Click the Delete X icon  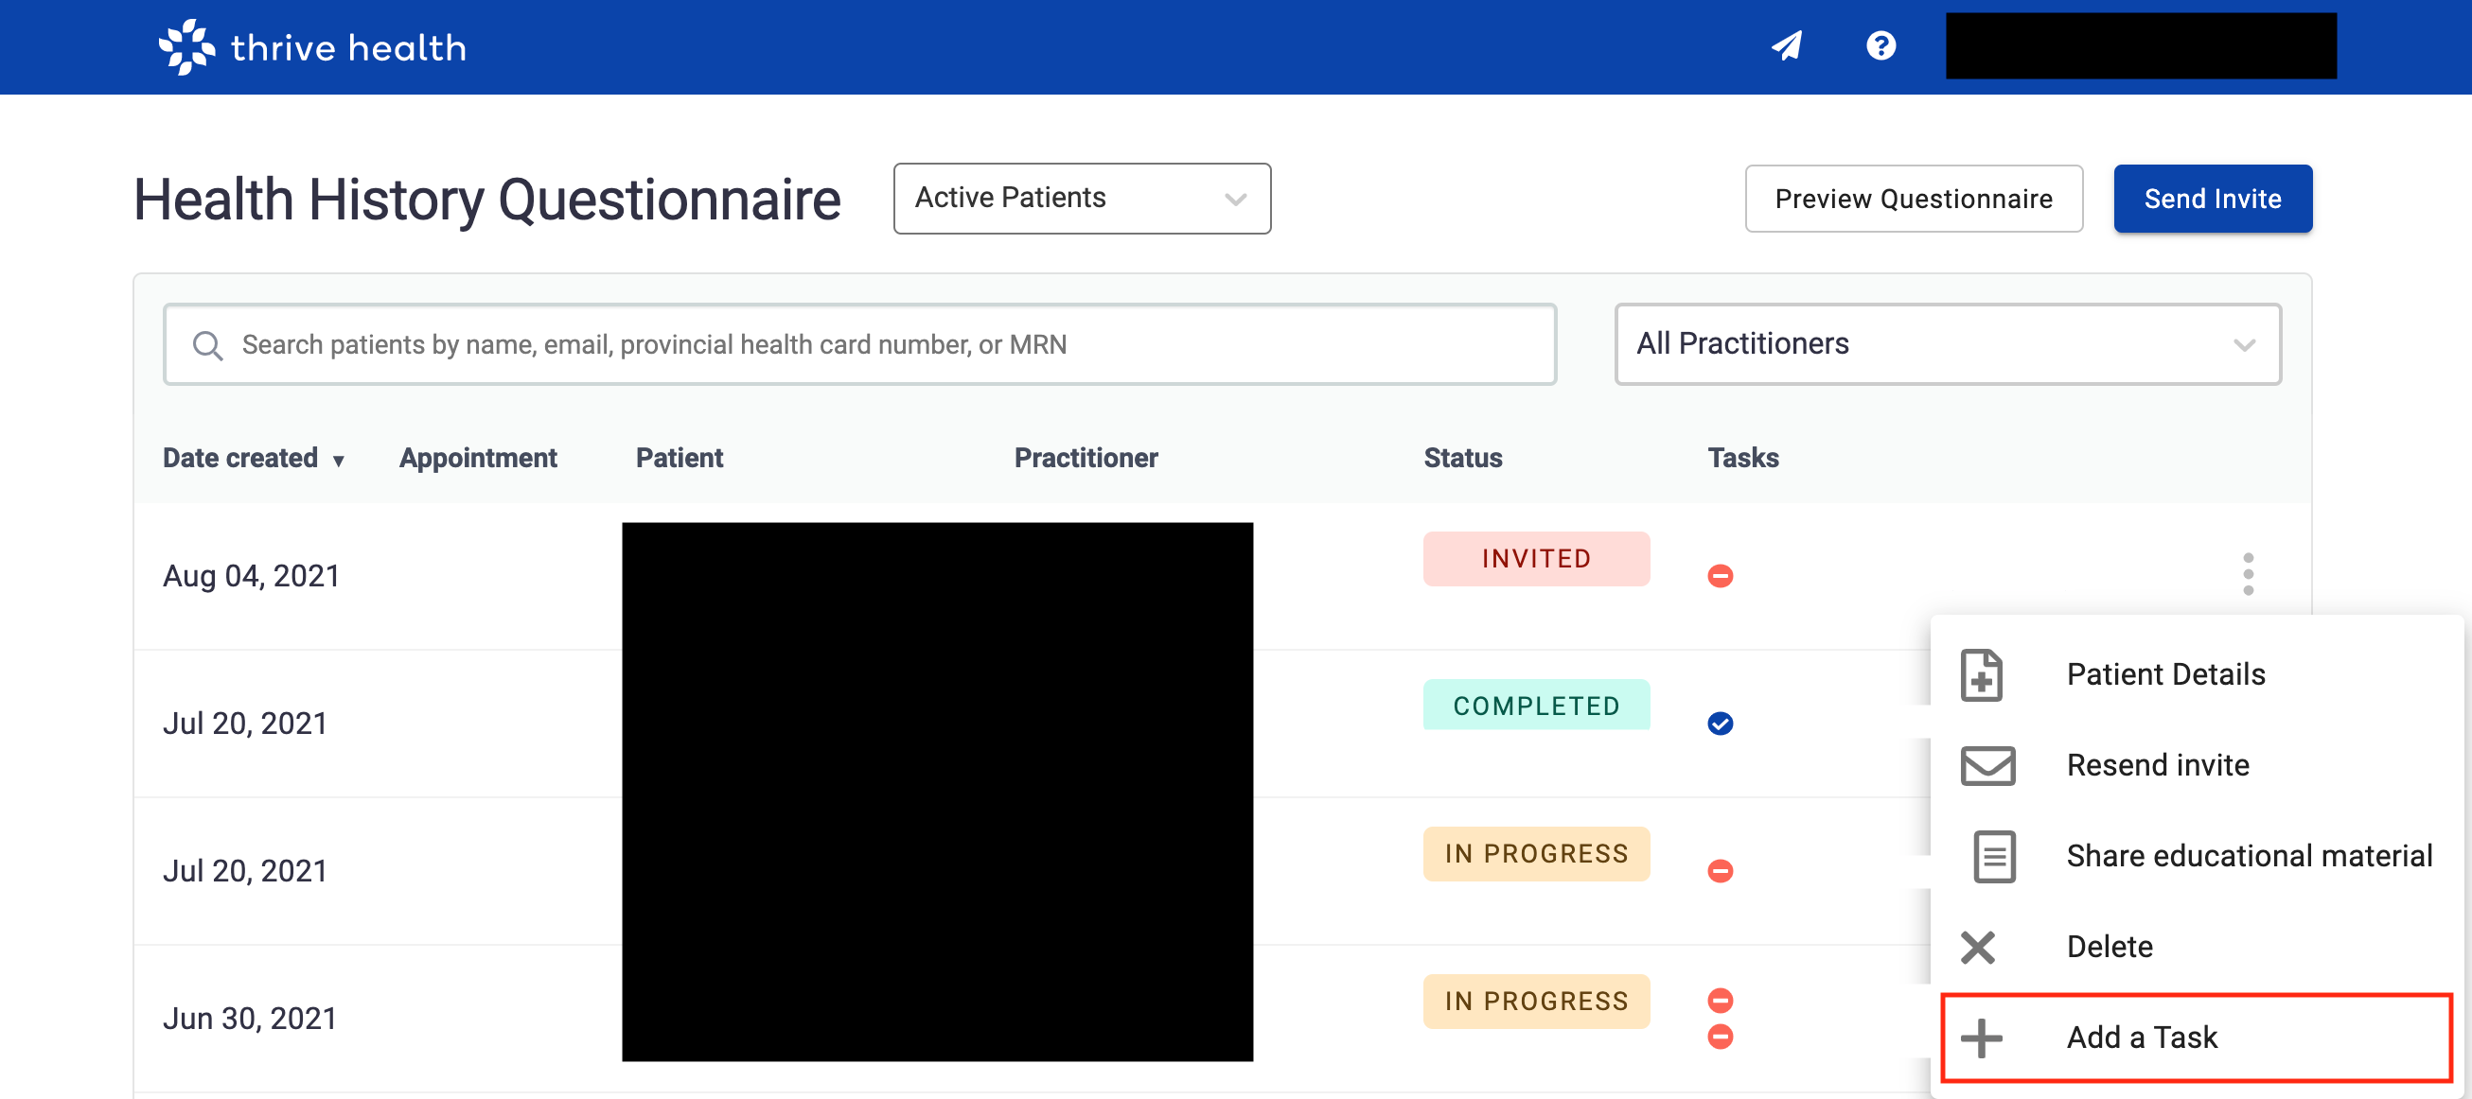click(1978, 948)
